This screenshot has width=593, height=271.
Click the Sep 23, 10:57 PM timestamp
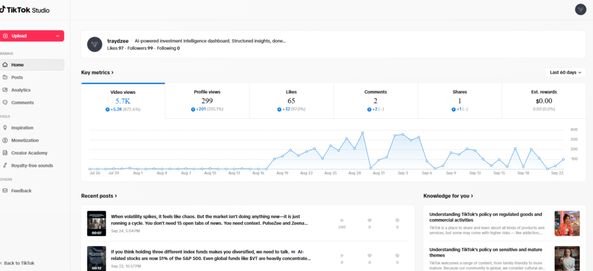tap(126, 266)
